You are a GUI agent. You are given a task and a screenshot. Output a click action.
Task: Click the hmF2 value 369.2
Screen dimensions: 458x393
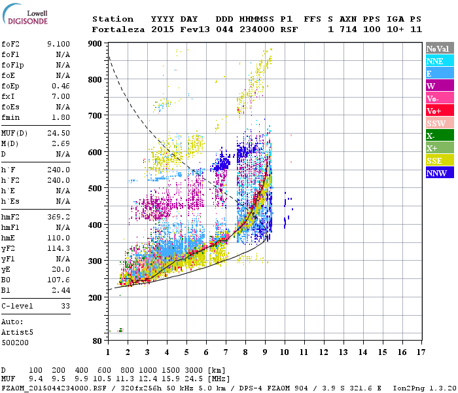pyautogui.click(x=58, y=217)
